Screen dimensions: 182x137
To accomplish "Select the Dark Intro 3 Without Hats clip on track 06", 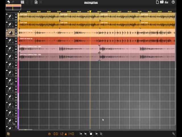I will (59, 57).
